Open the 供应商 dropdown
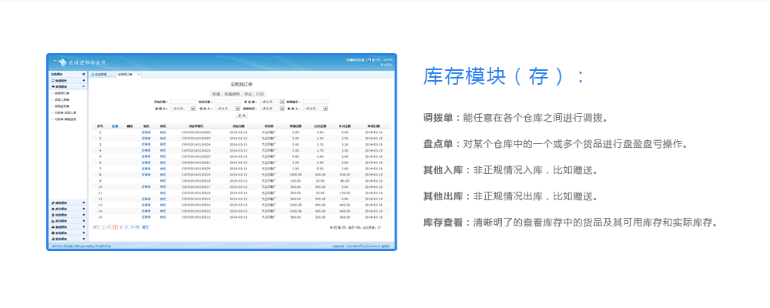The width and height of the screenshot is (770, 308). pyautogui.click(x=272, y=102)
